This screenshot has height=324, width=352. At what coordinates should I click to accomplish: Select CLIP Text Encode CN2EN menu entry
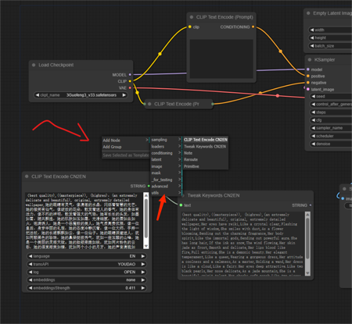[x=206, y=140]
